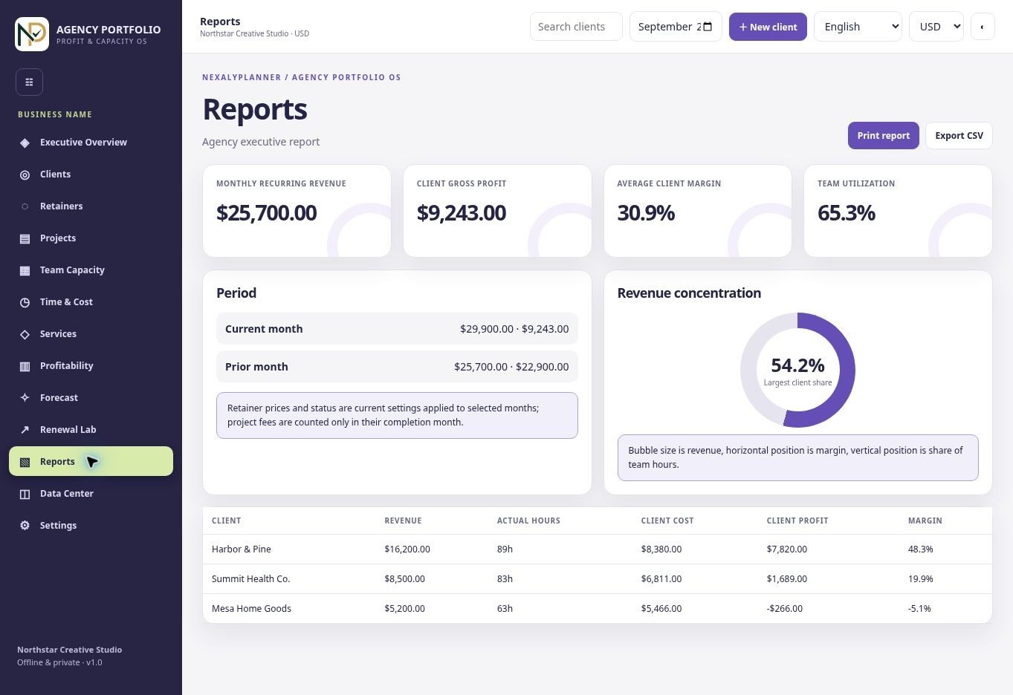Screen dimensions: 1013x695
Task: Click the -$266.00 client profit cell
Action: [x=785, y=609]
